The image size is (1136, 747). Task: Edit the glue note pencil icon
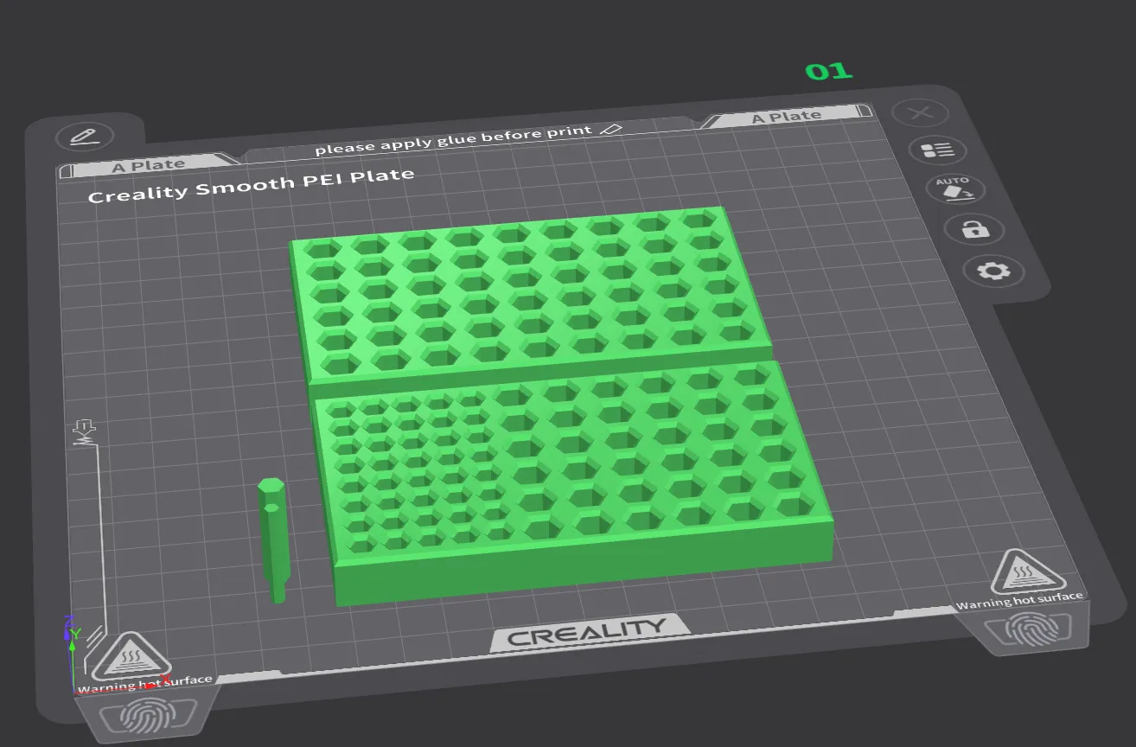coord(610,129)
